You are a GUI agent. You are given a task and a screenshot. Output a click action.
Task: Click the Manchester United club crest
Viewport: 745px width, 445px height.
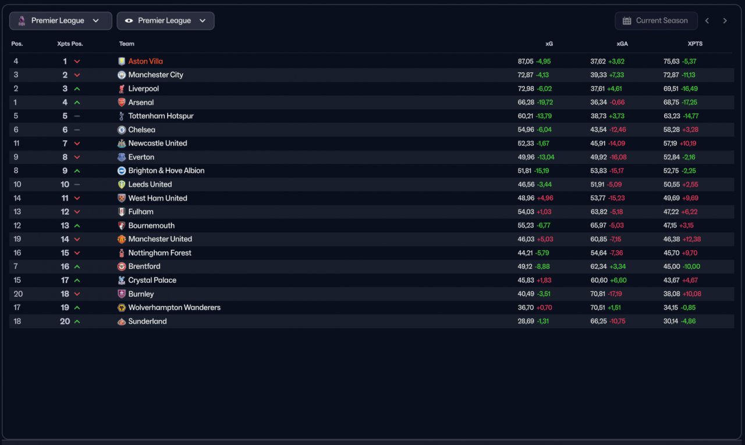coord(122,239)
